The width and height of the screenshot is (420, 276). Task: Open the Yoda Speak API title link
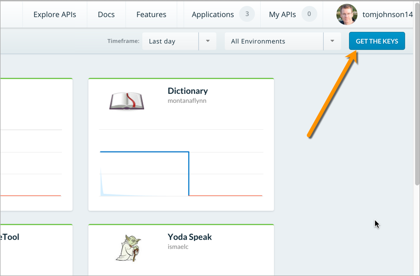coord(190,237)
